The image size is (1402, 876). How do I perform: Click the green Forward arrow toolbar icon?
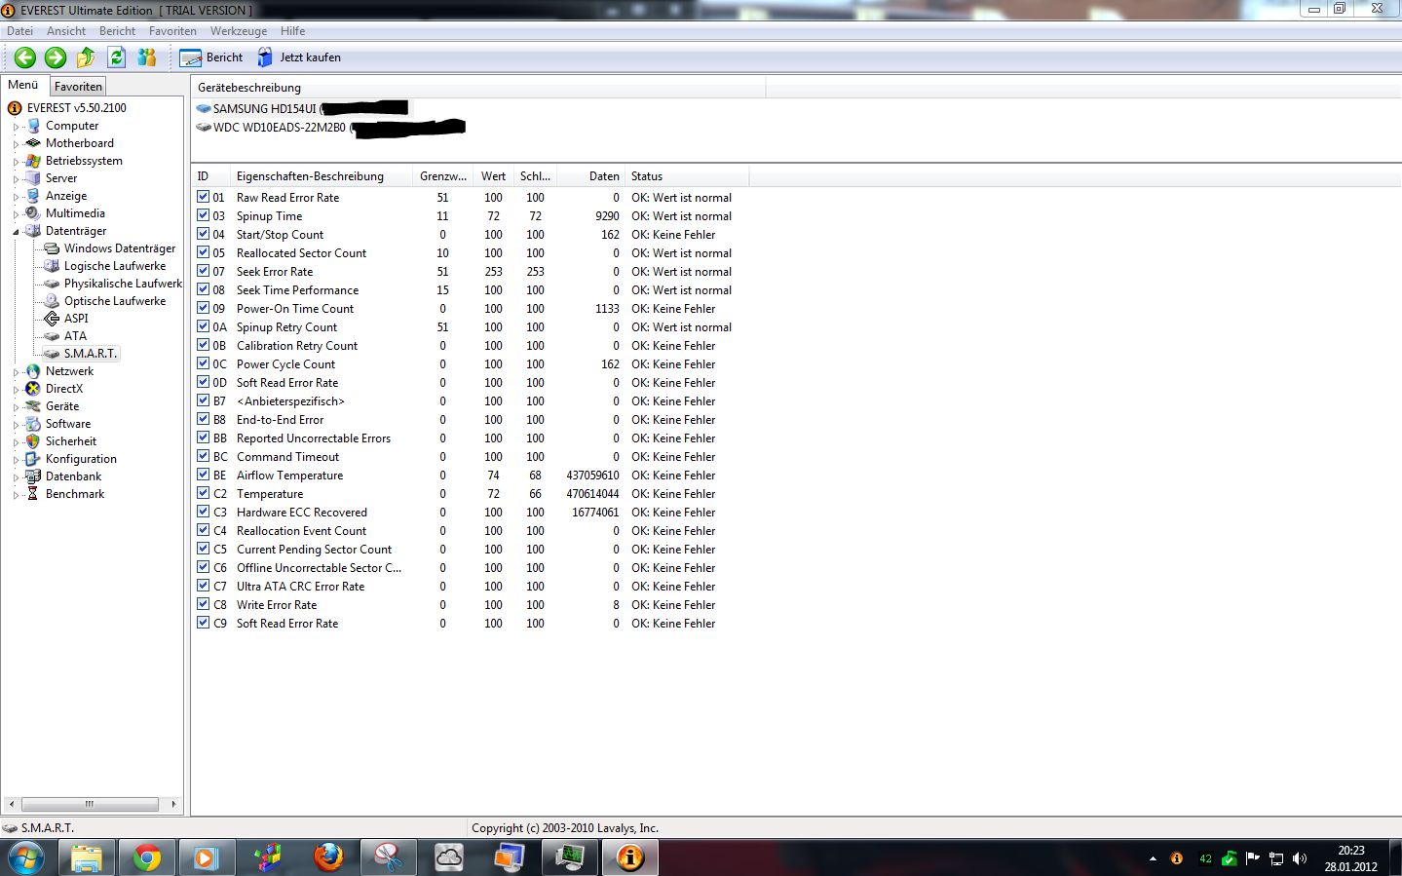click(56, 57)
